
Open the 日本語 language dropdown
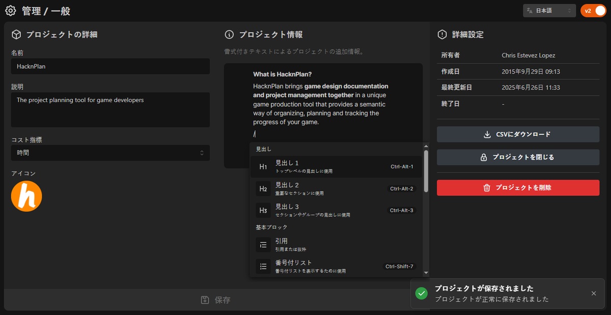(549, 11)
